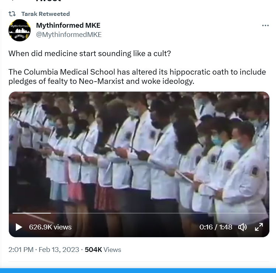Viewport: 276px width, 273px height.
Task: Open the Mythinformed MKE profile avatar
Action: coord(20,30)
